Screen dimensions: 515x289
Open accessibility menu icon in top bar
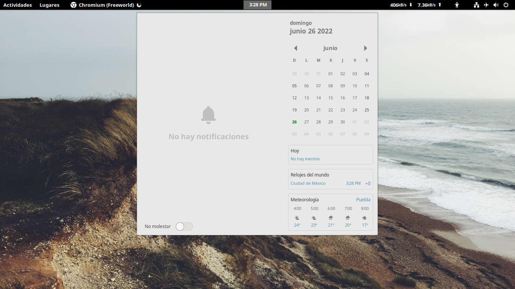click(457, 5)
